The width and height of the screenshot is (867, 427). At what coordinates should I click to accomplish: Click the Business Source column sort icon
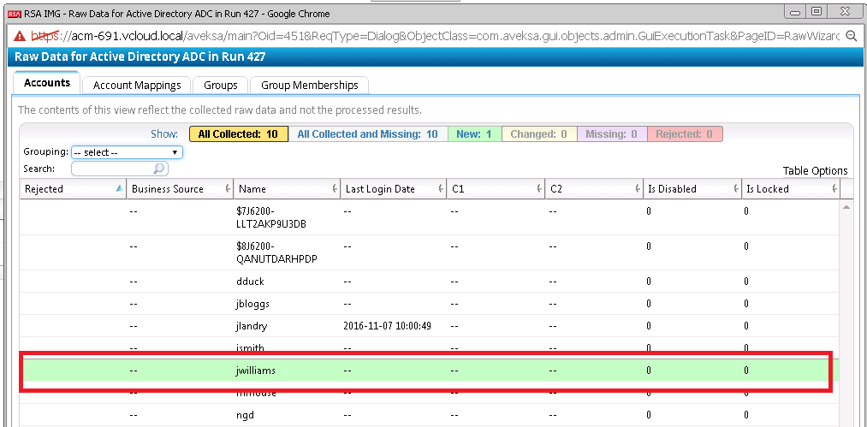227,189
